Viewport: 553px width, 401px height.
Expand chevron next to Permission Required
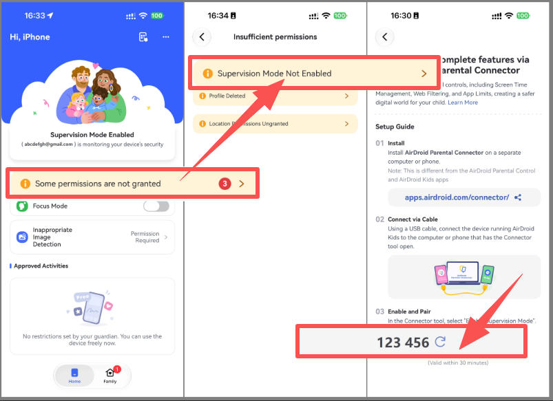166,237
